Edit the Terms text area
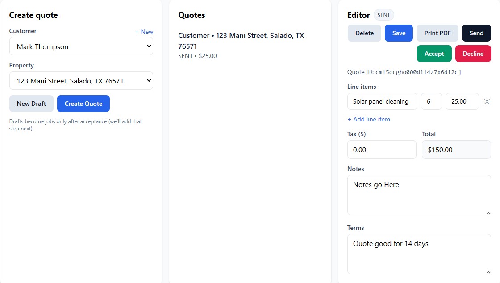Image resolution: width=500 pixels, height=283 pixels. (x=419, y=254)
